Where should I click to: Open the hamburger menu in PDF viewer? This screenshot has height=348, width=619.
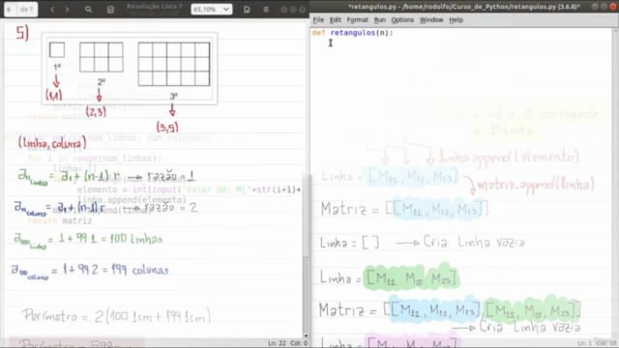(x=266, y=9)
